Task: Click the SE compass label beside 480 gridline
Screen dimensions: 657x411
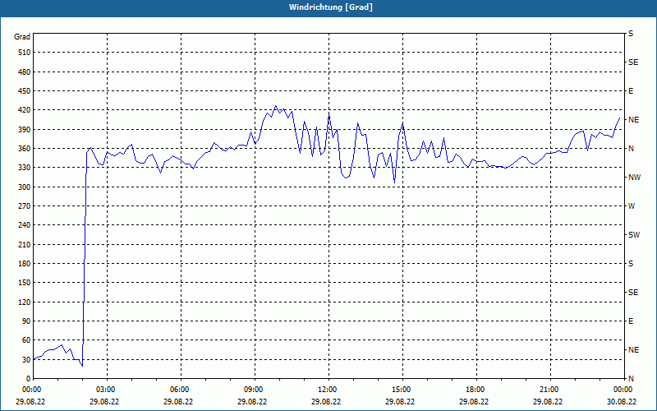Action: (x=633, y=62)
